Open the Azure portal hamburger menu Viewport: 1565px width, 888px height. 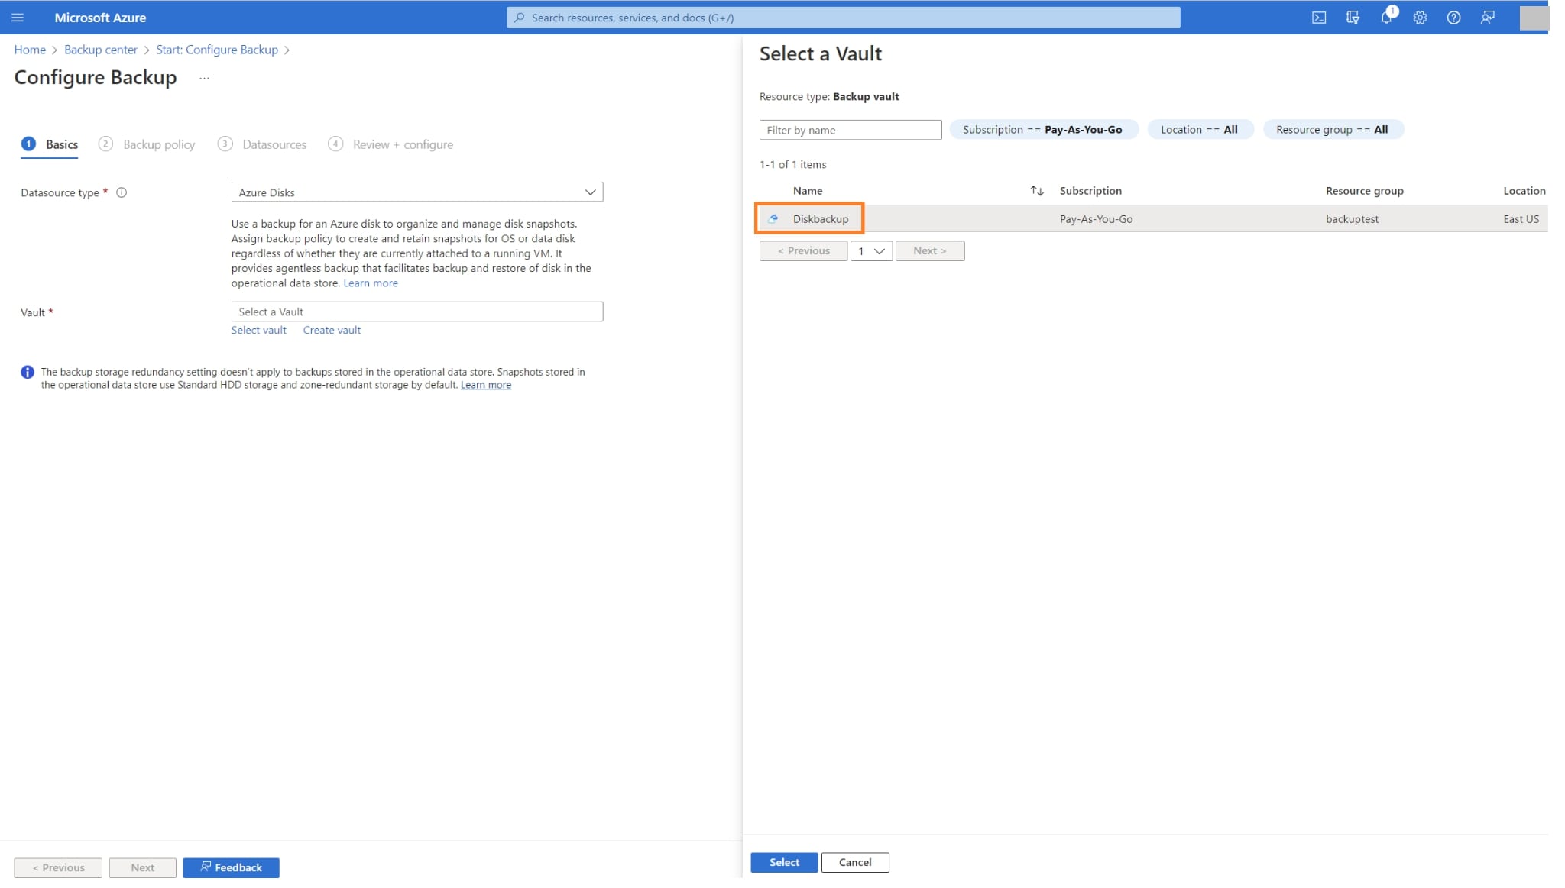click(x=18, y=18)
